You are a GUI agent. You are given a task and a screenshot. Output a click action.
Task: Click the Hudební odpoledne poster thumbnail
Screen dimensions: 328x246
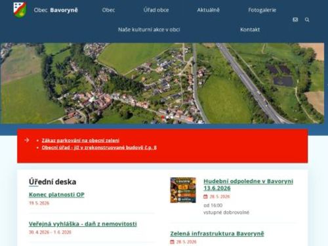(x=183, y=190)
